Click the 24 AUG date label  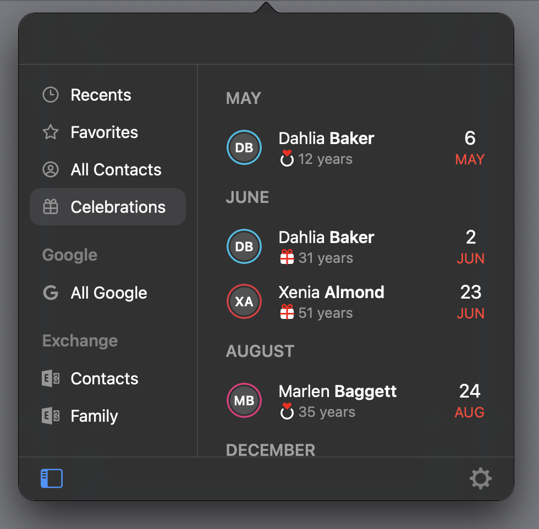tap(470, 401)
